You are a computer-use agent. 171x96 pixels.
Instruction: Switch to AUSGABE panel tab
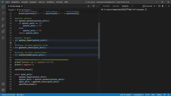[x=116, y=6]
